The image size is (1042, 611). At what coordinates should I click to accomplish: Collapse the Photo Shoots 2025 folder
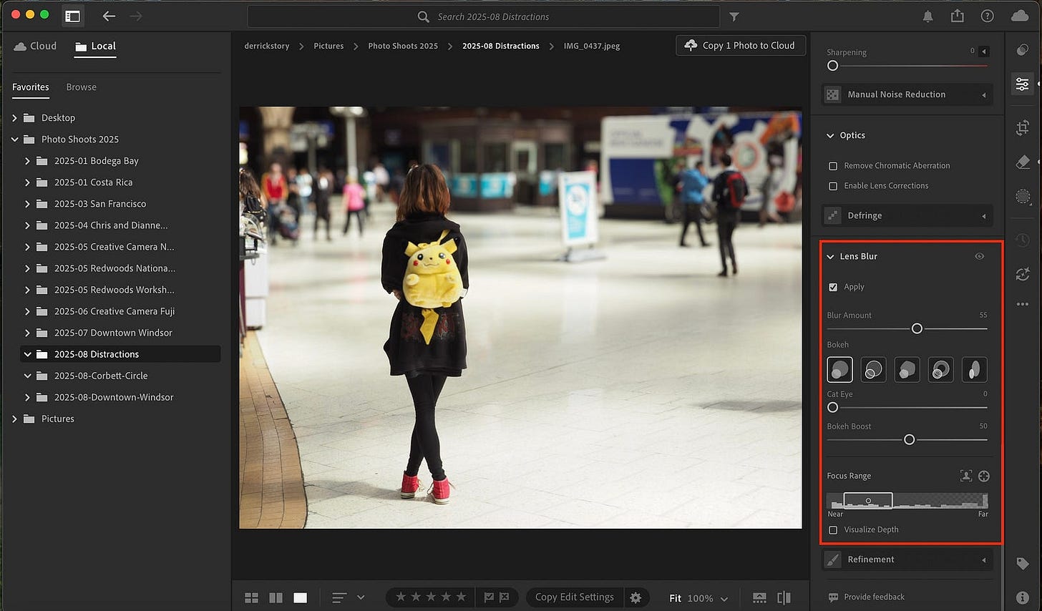point(15,140)
